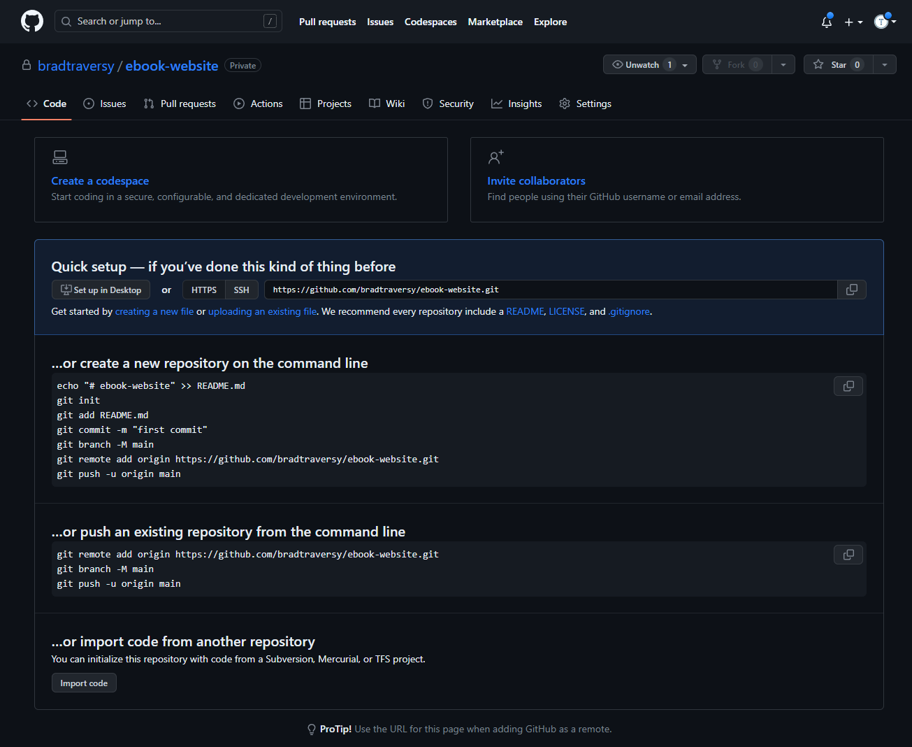The width and height of the screenshot is (912, 747).
Task: Open notifications bell icon
Action: 827,22
